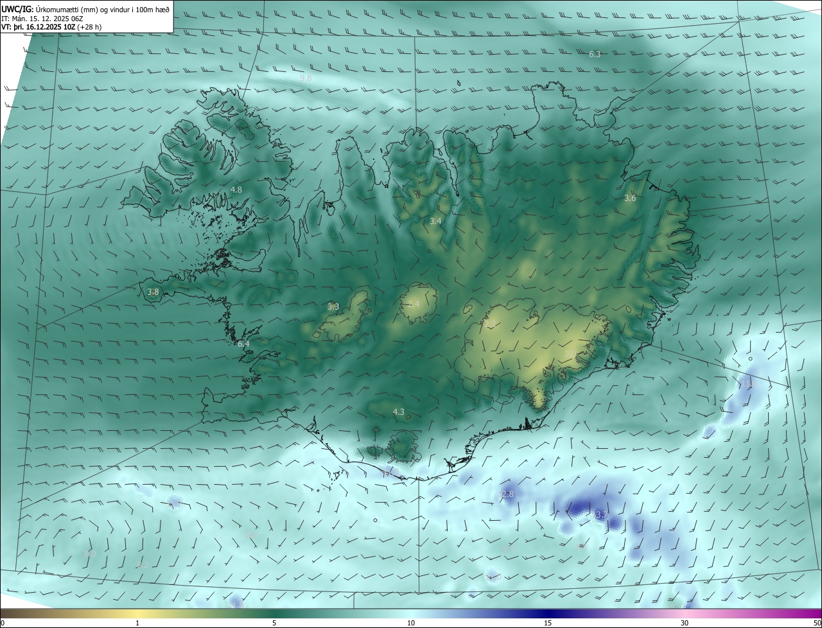822x628 pixels.
Task: Click the '3.4' value label in north Iceland
Action: 435,221
